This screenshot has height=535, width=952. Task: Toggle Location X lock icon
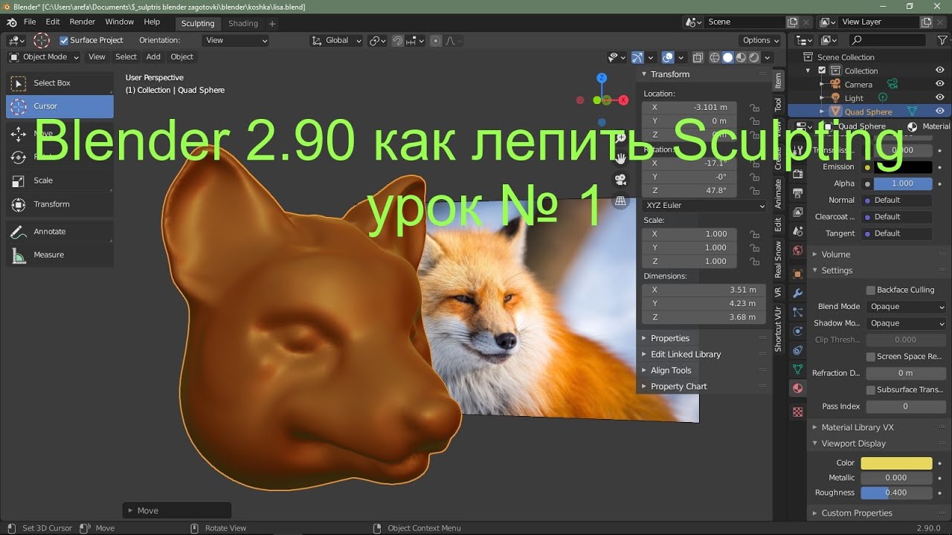[x=755, y=107]
